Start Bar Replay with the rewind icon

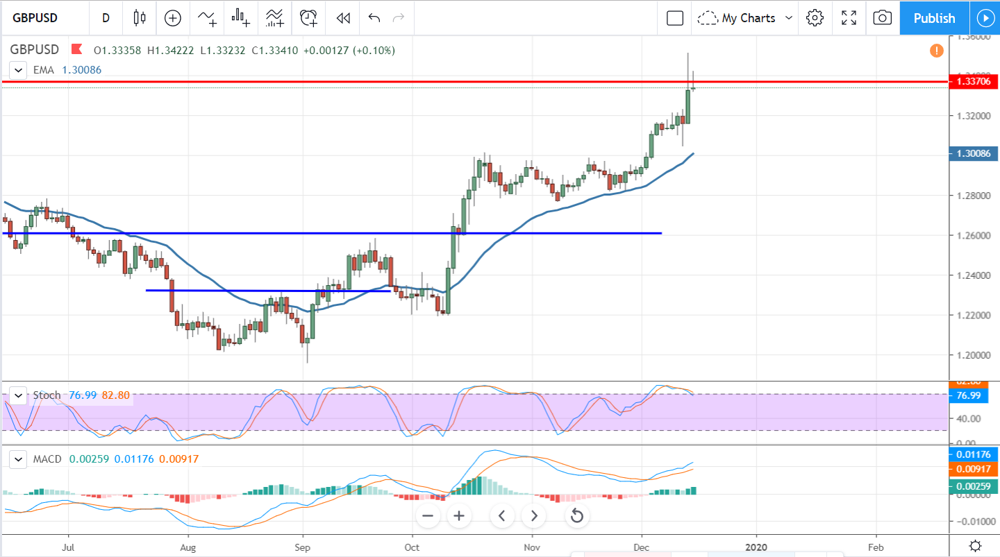click(x=342, y=18)
